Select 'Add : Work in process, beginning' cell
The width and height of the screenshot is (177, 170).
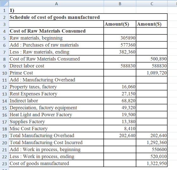coord(56,149)
